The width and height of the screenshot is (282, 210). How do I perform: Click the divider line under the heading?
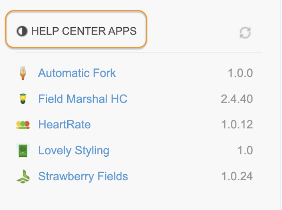tap(139, 52)
